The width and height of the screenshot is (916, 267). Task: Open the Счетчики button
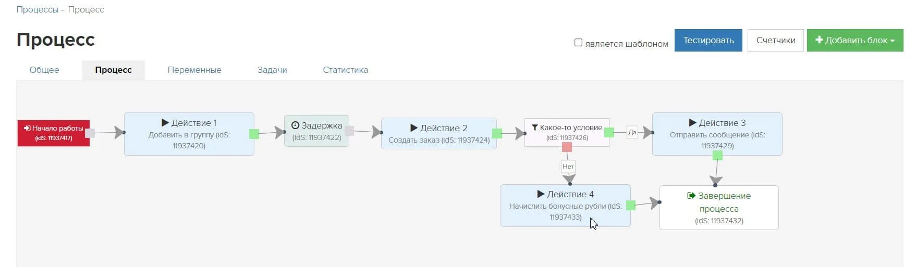click(776, 40)
